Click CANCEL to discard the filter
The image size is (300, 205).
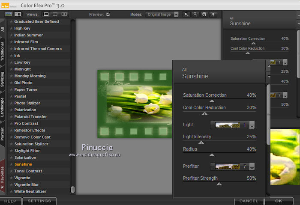click(x=249, y=201)
